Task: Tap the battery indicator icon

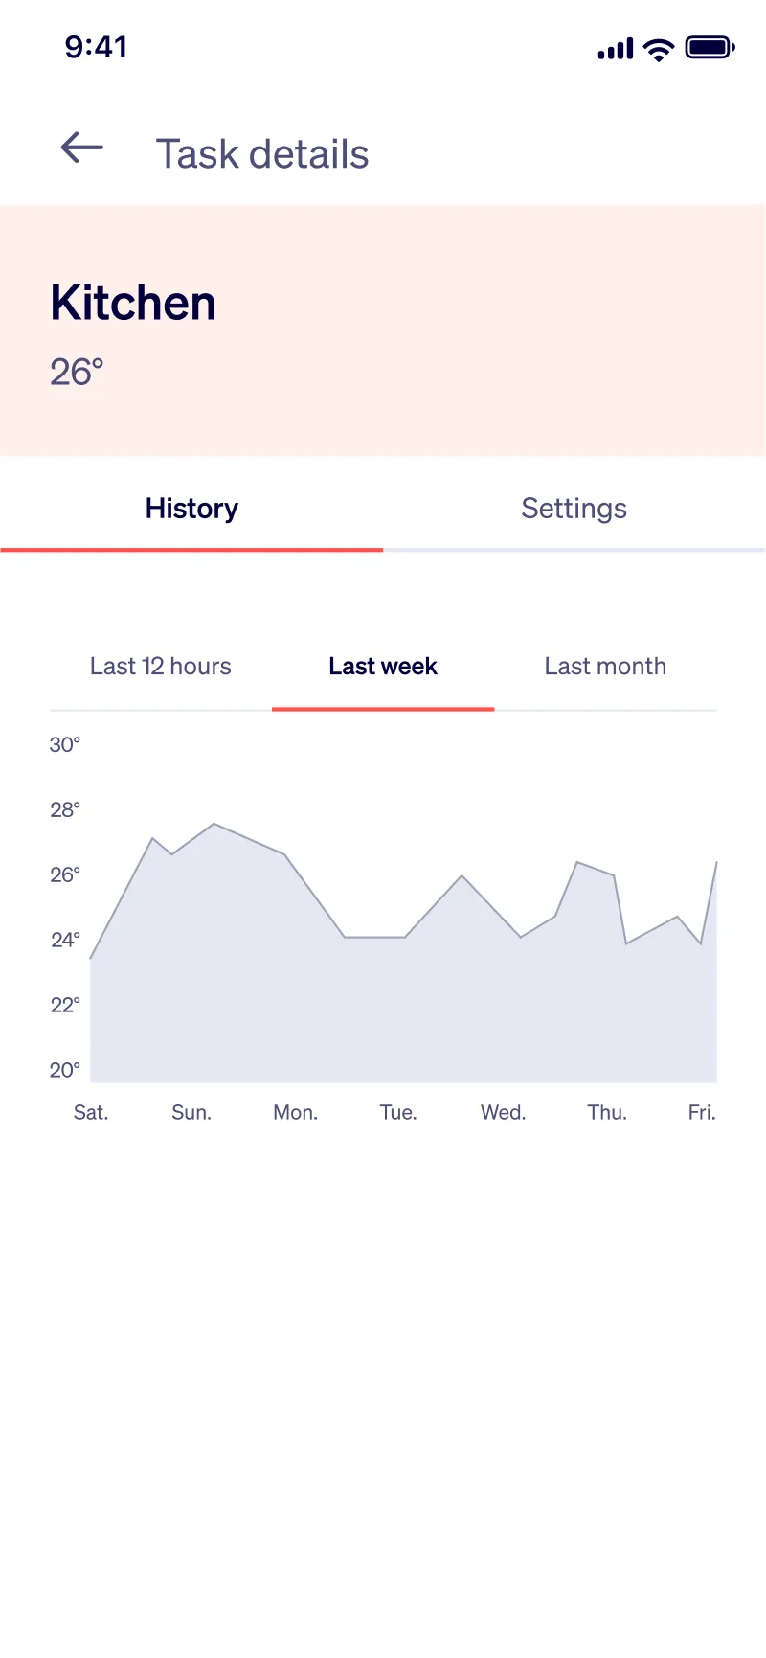Action: pos(708,48)
